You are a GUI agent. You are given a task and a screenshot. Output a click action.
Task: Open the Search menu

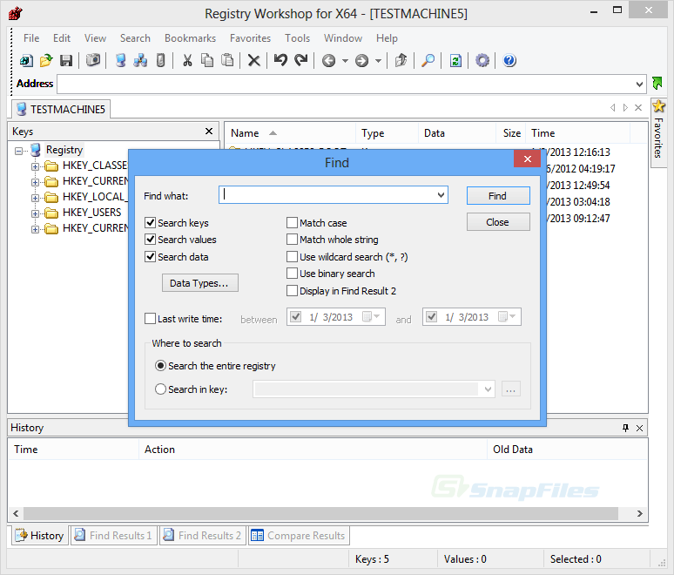click(135, 38)
